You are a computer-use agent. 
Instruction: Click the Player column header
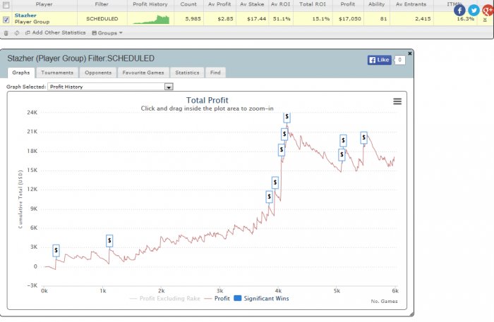pos(44,4)
